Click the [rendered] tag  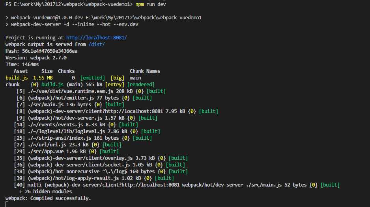141,85
